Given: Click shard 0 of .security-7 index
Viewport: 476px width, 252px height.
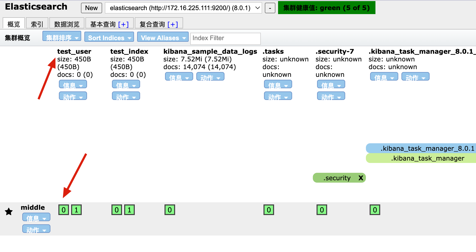Looking at the screenshot, I should click(x=322, y=210).
